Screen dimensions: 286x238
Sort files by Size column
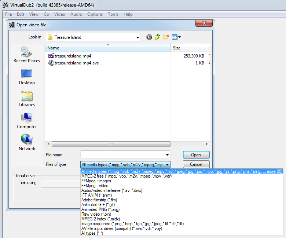click(189, 48)
